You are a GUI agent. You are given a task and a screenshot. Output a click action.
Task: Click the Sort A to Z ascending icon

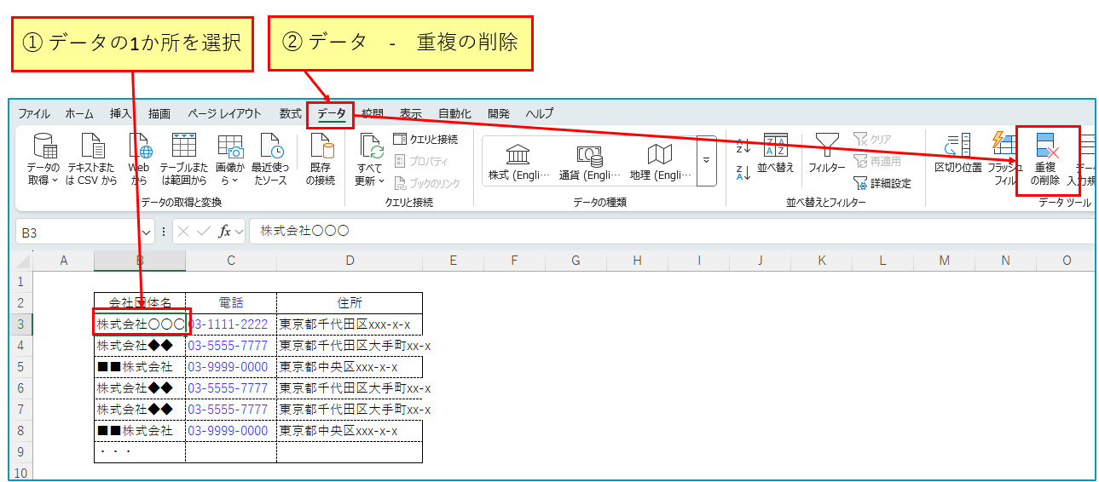pyautogui.click(x=743, y=146)
